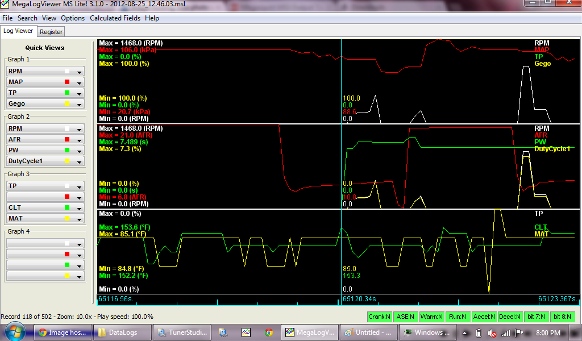Click the Chrome icon in taskbar

(x=269, y=333)
